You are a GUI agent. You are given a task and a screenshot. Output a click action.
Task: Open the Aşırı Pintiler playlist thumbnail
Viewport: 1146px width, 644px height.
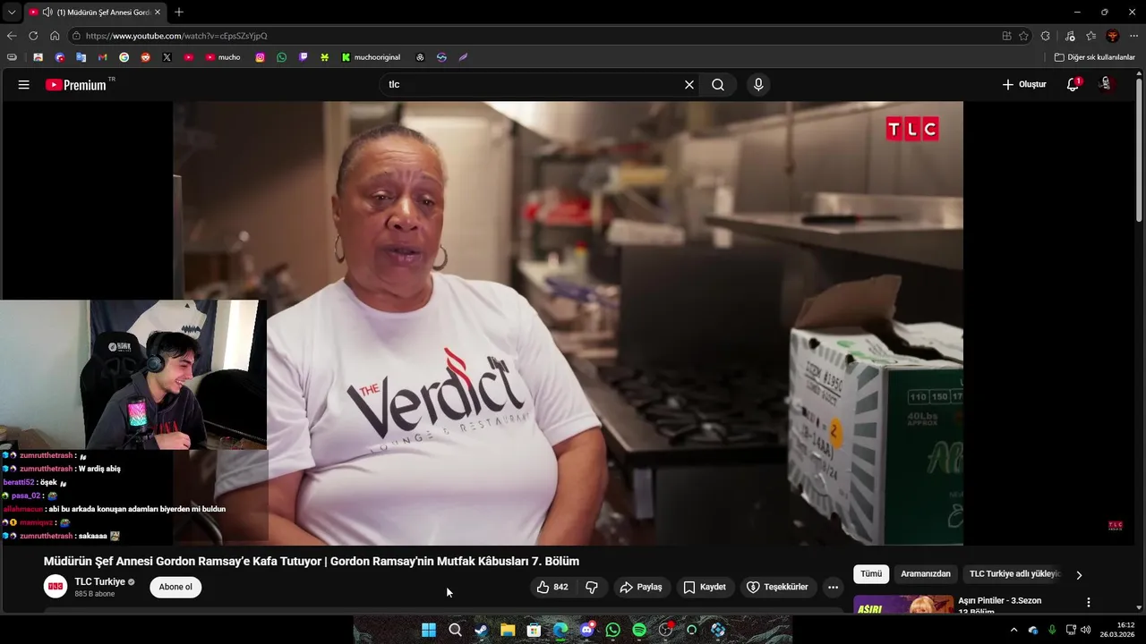(902, 605)
